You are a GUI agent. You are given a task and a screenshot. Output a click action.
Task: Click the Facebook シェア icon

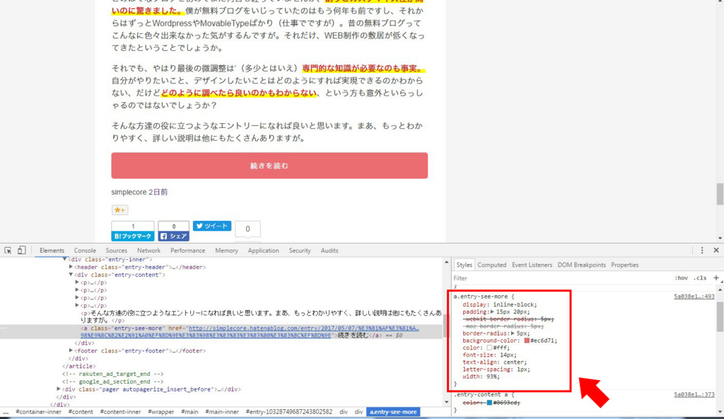tap(174, 236)
